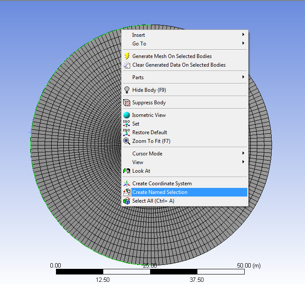Image resolution: width=305 pixels, height=284 pixels.
Task: Click the Create Coordinate System triad icon
Action: 127,184
